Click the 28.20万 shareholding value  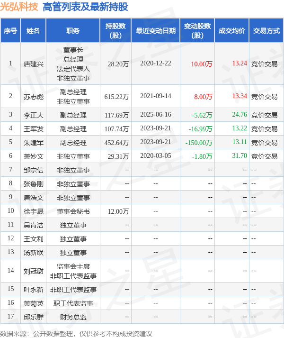point(118,64)
